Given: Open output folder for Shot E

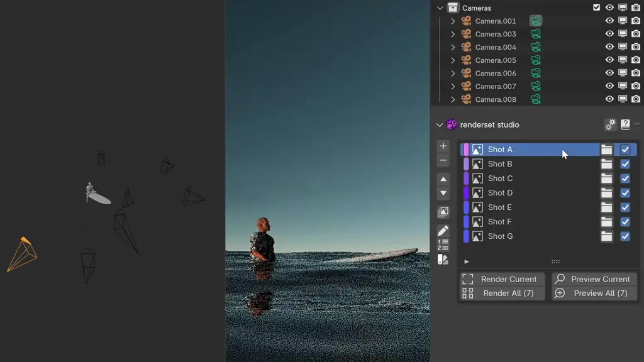Looking at the screenshot, I should tap(607, 207).
